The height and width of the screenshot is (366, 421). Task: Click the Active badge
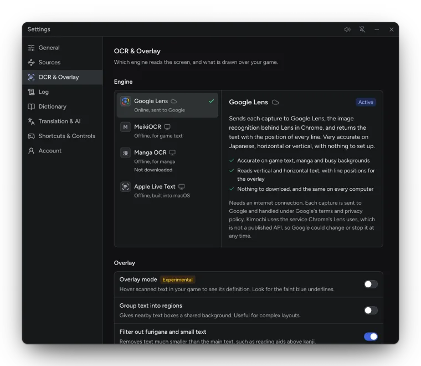pyautogui.click(x=366, y=103)
